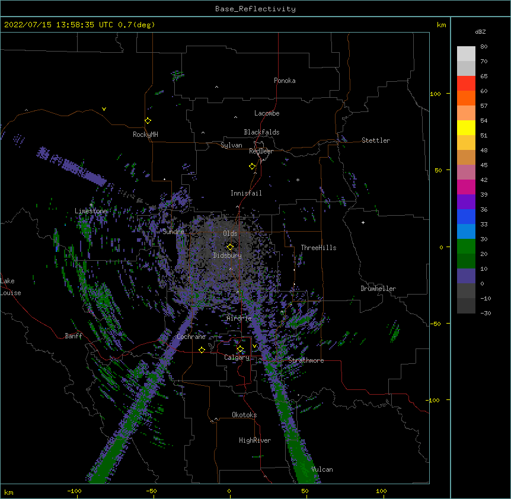
Task: Select the 45 dBZ pink legend swatch
Action: click(466, 172)
